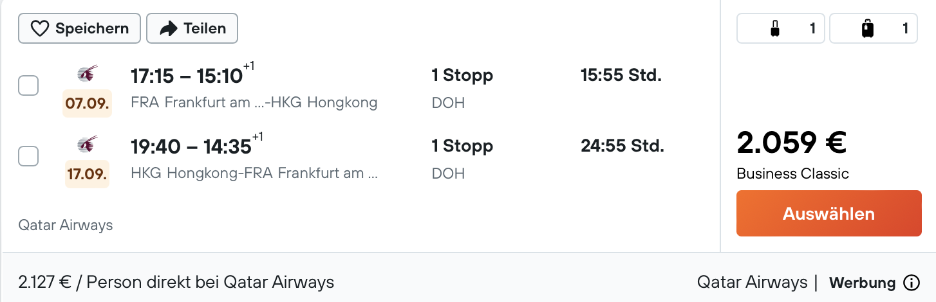Click the 07.09. date badge
The width and height of the screenshot is (936, 302).
click(x=87, y=103)
